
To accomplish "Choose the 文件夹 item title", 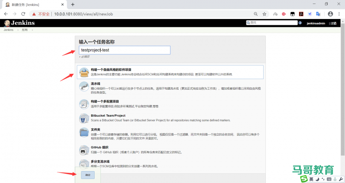I will 96,130.
